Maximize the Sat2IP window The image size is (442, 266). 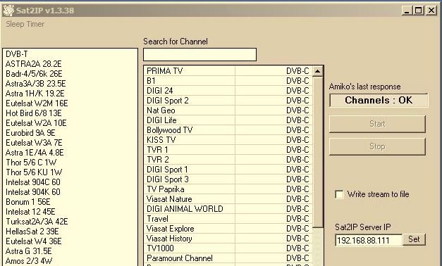tap(419, 11)
